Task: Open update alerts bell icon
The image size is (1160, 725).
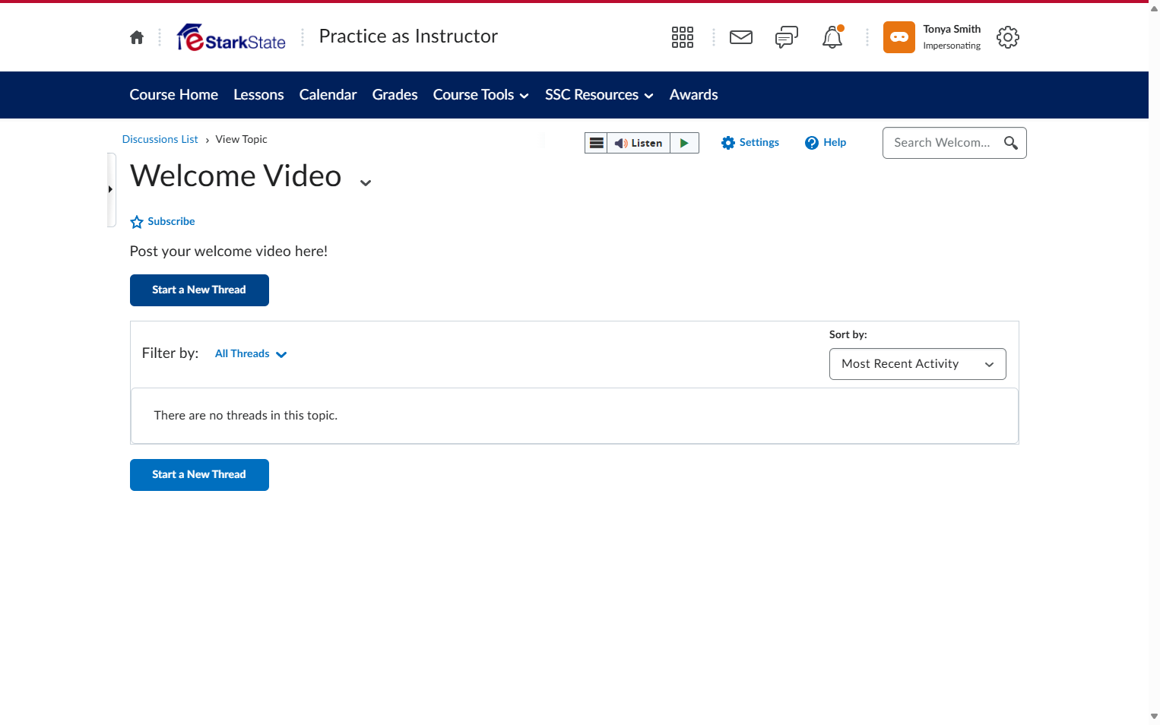Action: [832, 37]
